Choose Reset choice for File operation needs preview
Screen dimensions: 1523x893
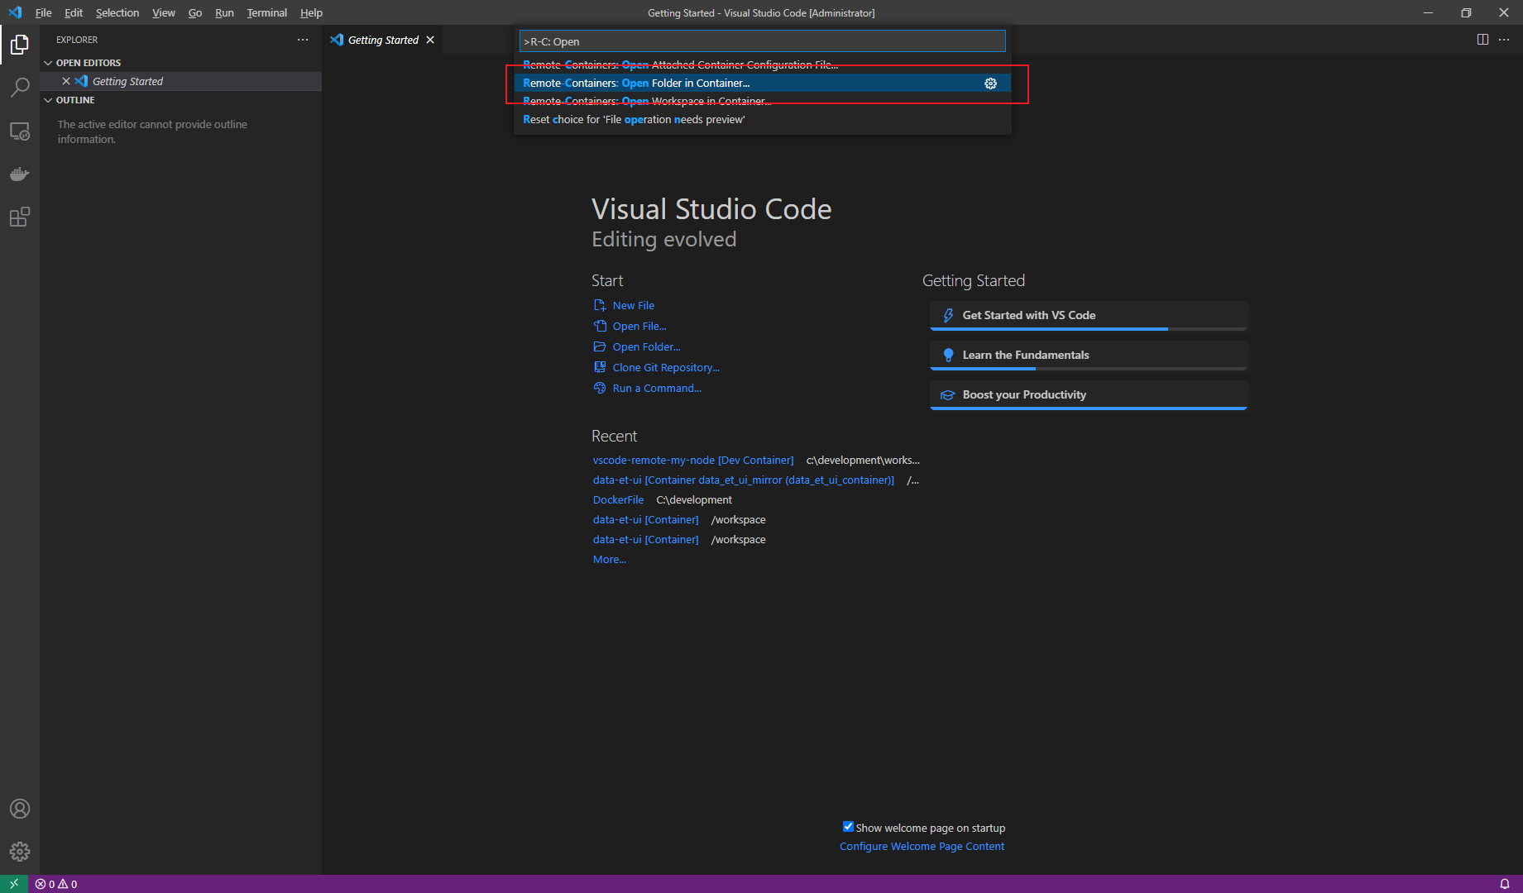coord(762,119)
